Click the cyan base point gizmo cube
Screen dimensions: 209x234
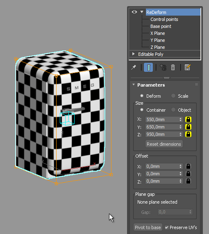click(x=67, y=118)
